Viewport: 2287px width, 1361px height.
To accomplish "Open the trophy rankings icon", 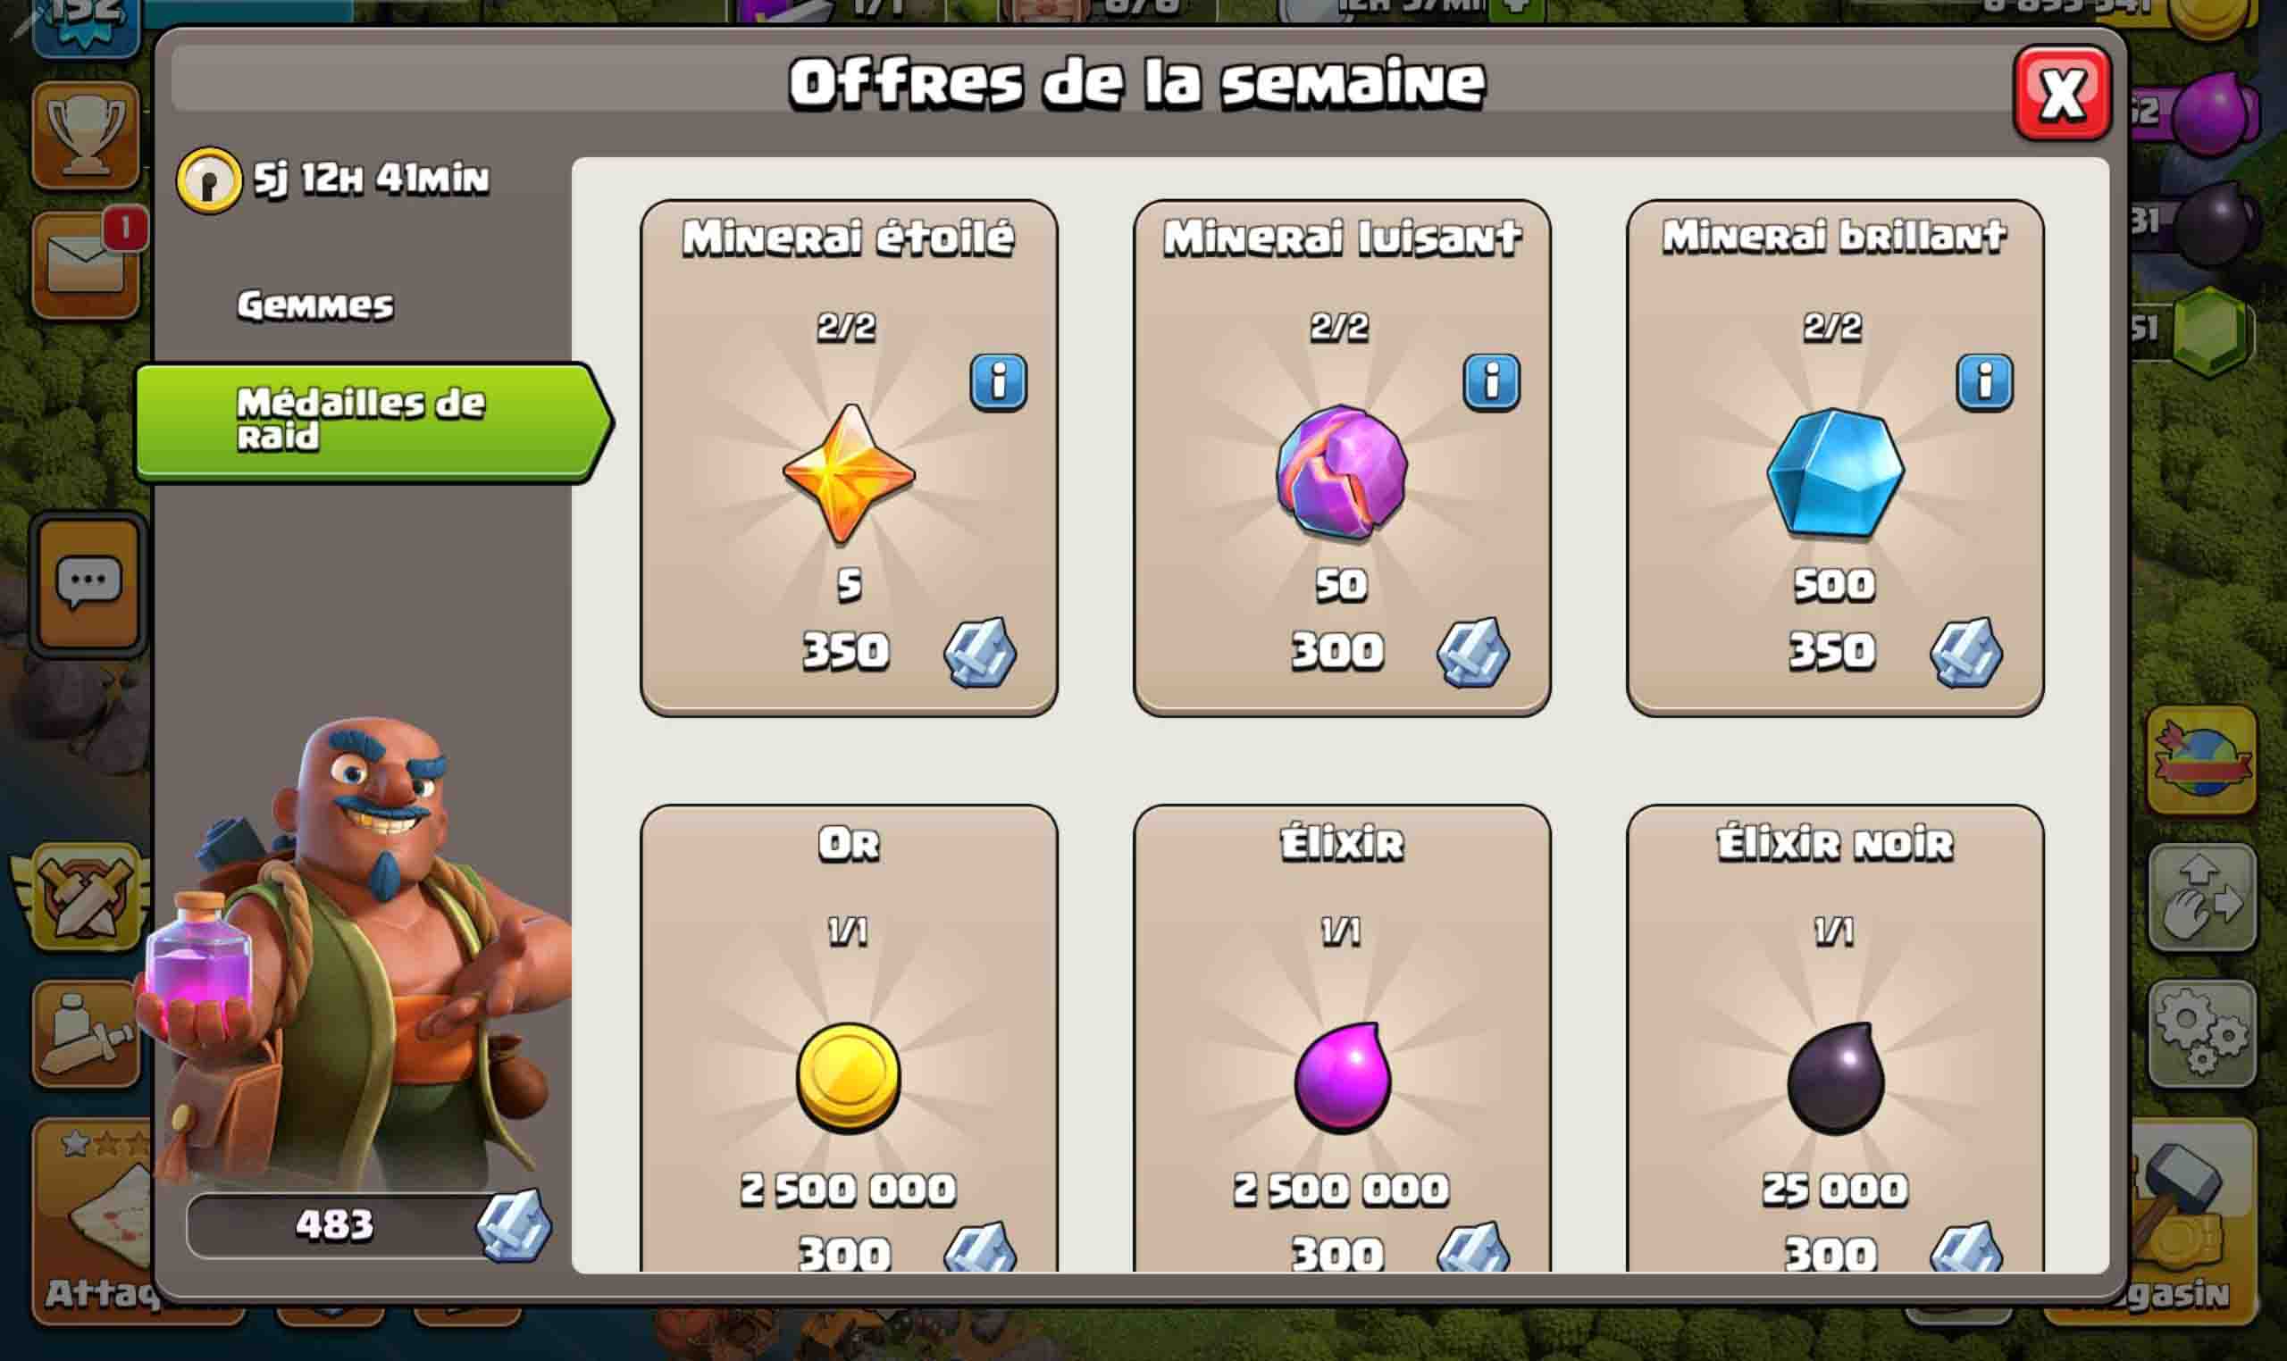I will click(87, 134).
